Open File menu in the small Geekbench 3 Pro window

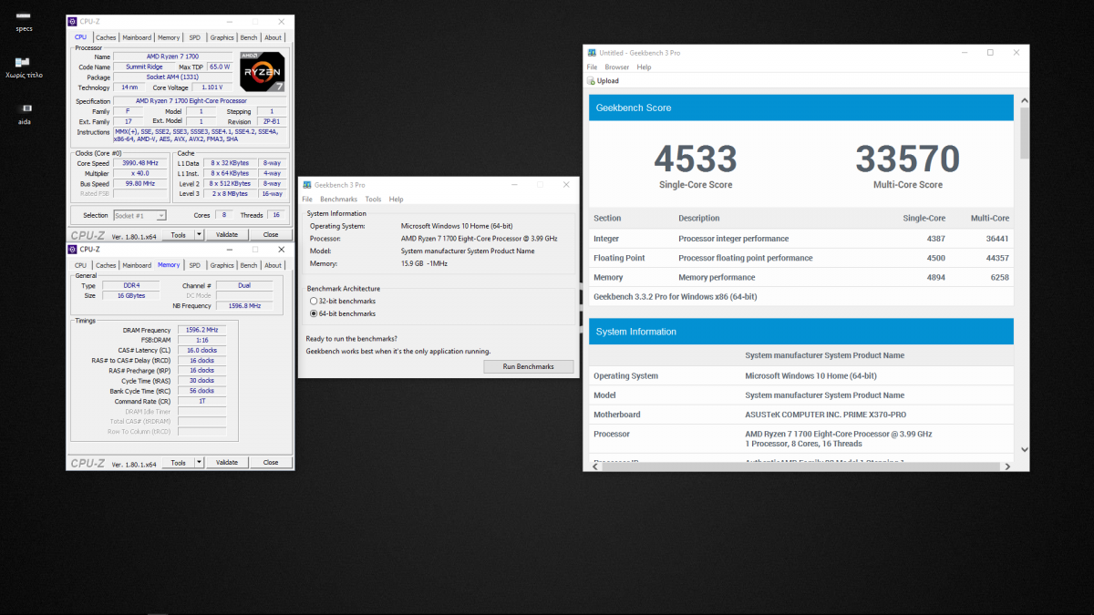307,199
